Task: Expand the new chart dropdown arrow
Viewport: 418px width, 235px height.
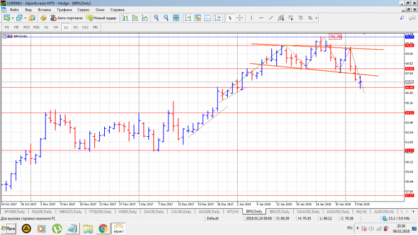Action: click(12, 18)
